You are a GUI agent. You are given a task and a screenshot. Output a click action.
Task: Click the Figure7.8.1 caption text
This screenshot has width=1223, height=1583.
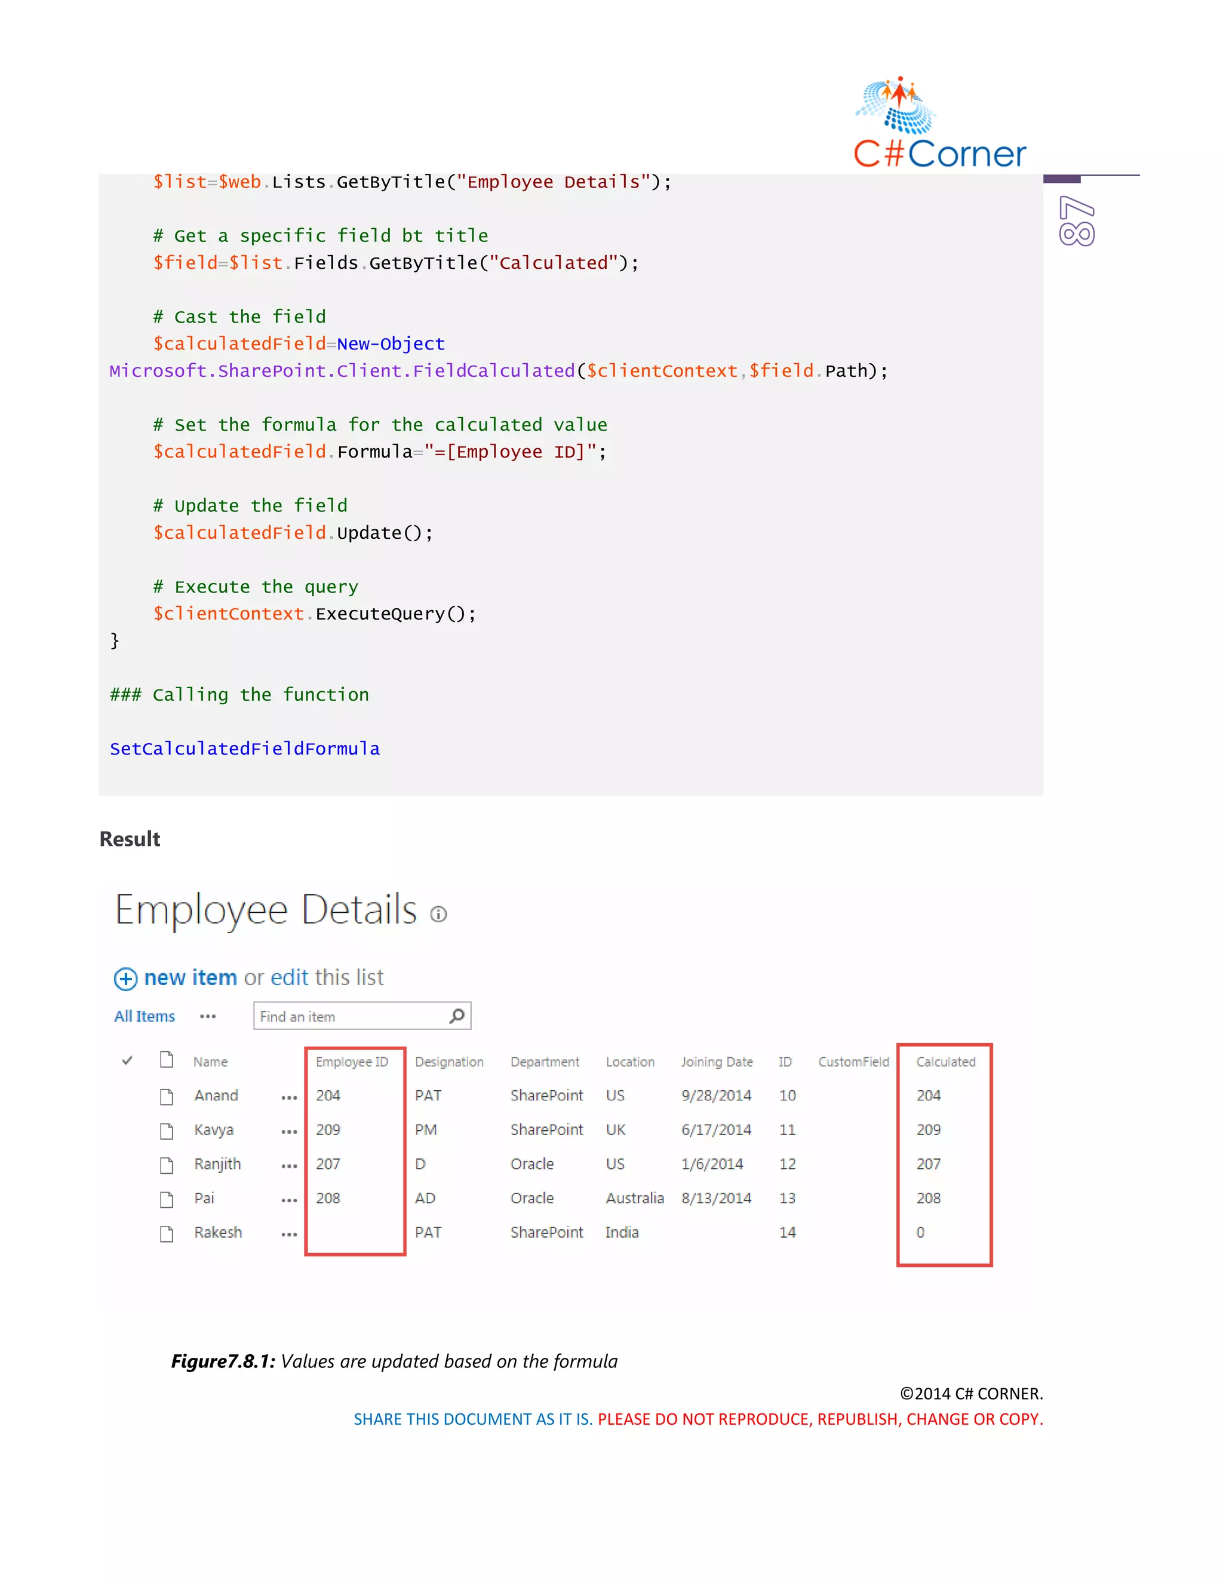pos(394,1361)
